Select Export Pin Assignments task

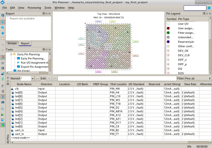point(35,67)
